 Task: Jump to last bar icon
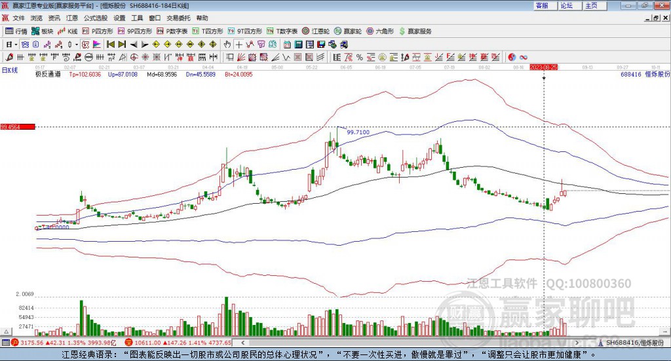122,45
